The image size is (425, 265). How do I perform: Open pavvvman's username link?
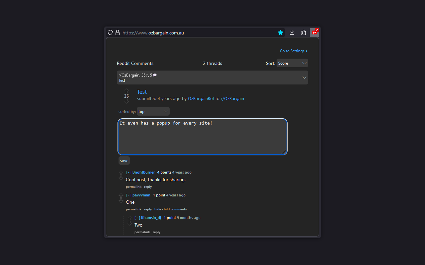point(141,195)
